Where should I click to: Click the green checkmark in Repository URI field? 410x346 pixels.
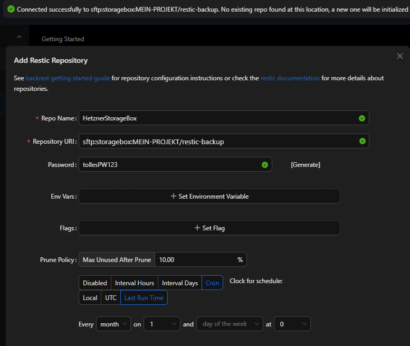coord(361,141)
